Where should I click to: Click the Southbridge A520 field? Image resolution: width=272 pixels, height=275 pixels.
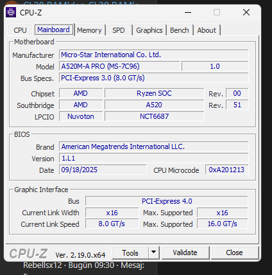[x=154, y=105]
